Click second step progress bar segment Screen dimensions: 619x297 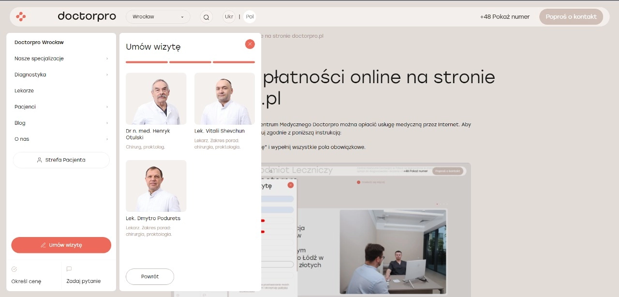190,62
